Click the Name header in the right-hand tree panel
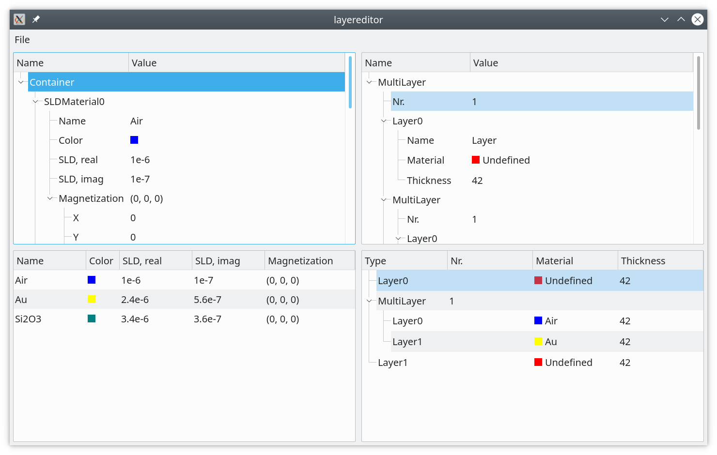 click(x=416, y=63)
